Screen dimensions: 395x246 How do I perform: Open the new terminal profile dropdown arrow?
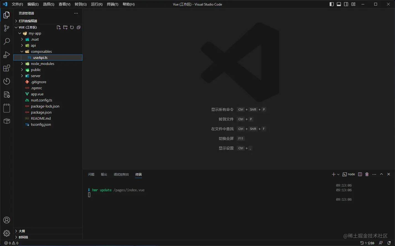pyautogui.click(x=338, y=174)
